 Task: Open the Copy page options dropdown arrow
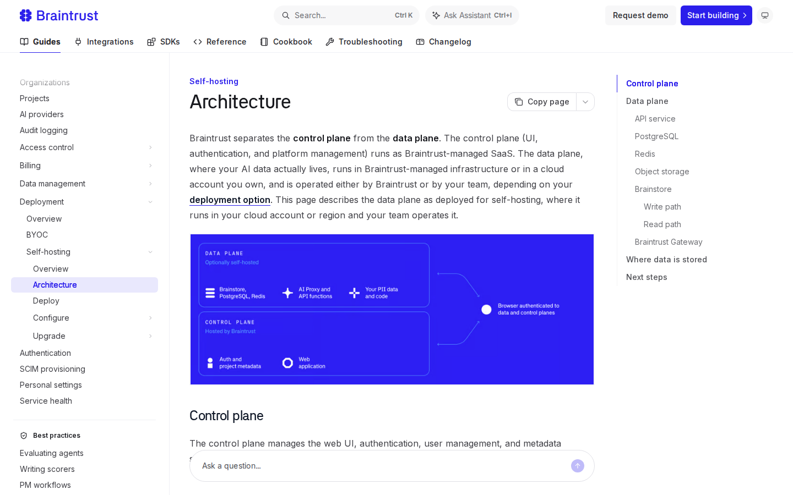click(585, 102)
